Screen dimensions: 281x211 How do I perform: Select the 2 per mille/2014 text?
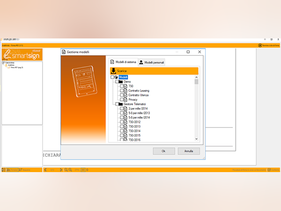[x=138, y=109]
